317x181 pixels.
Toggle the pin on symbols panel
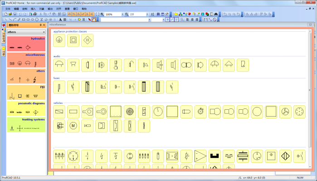[40, 25]
